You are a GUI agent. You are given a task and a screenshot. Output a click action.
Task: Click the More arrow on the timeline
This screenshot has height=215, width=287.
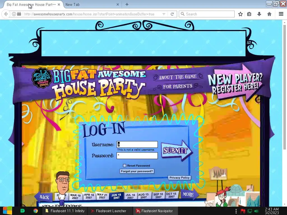click(x=189, y=194)
